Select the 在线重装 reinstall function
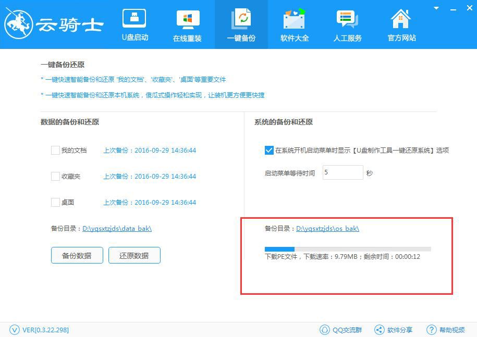This screenshot has height=337, width=477. 187,23
